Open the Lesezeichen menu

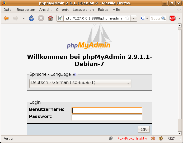point(83,9)
